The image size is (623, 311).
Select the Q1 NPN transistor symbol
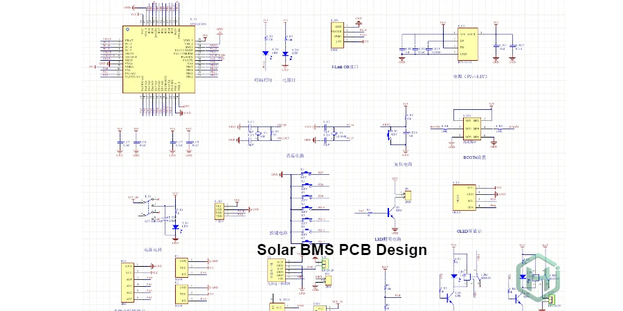(391, 213)
